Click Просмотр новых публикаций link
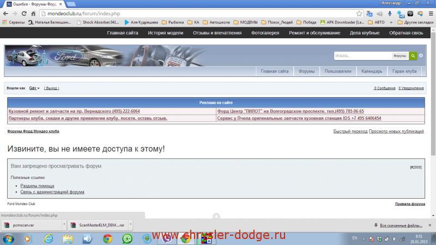The image size is (436, 245). 396,131
